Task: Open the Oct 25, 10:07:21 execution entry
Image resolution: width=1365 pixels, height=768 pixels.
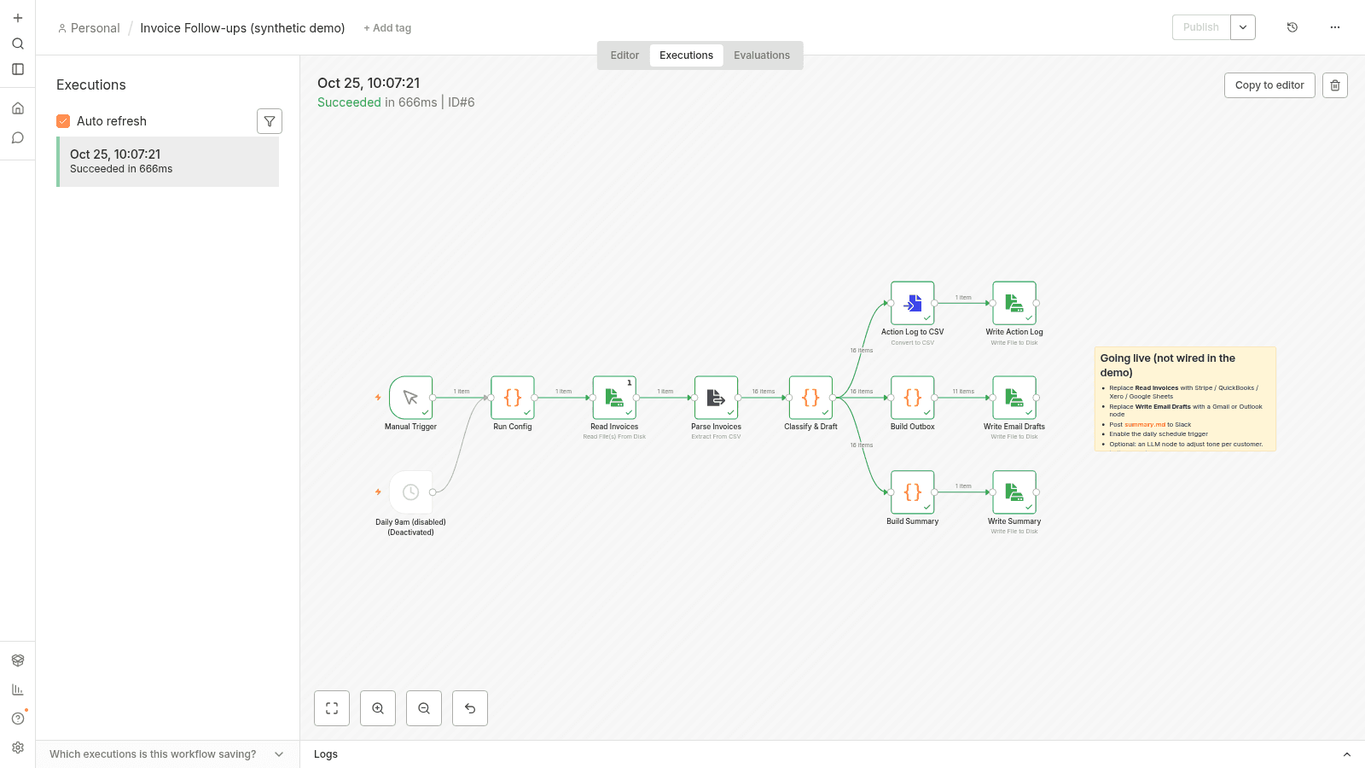Action: [x=167, y=161]
